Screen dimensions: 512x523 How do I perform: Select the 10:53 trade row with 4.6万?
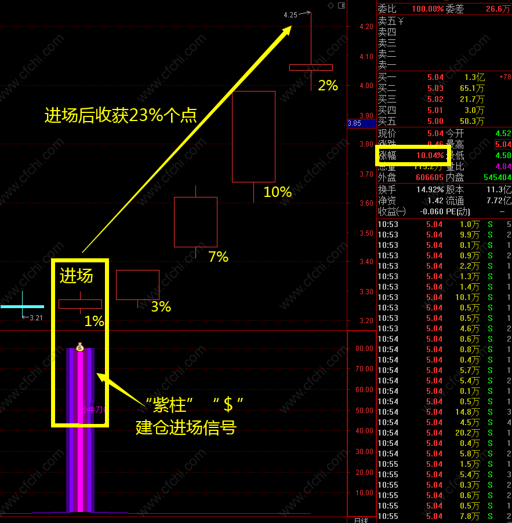pyautogui.click(x=444, y=328)
